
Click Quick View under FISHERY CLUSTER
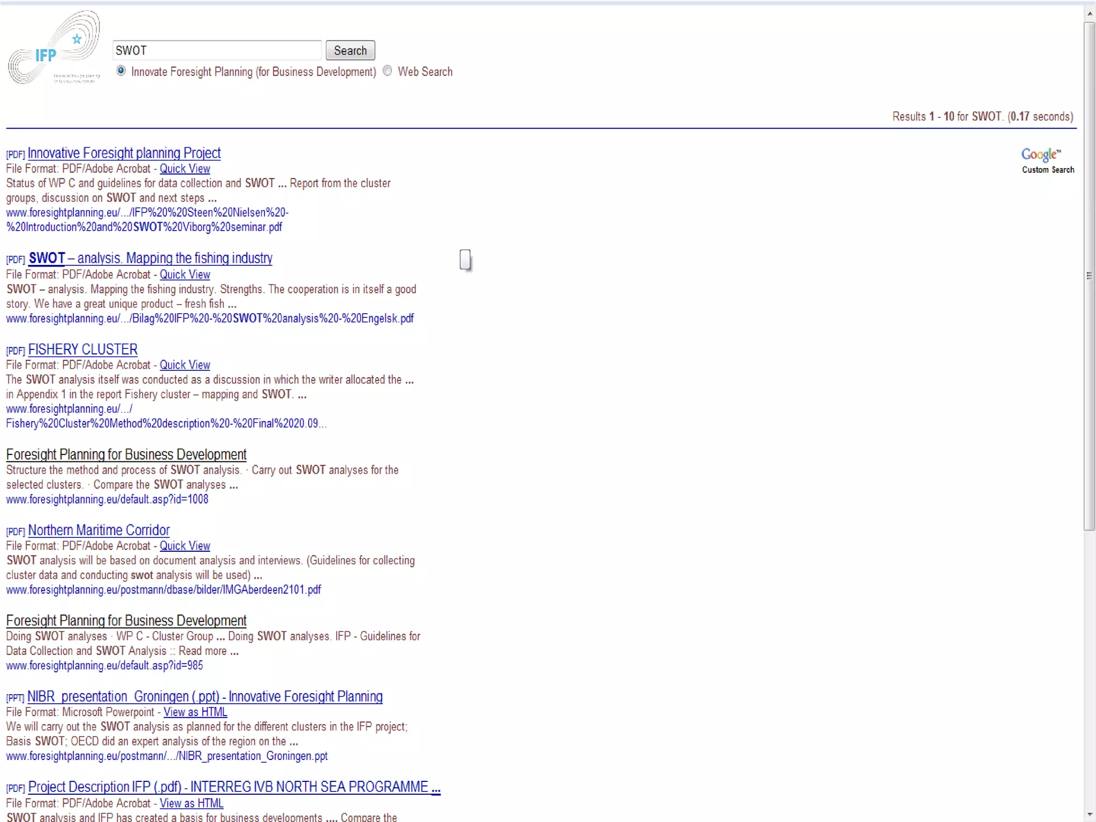pyautogui.click(x=185, y=365)
